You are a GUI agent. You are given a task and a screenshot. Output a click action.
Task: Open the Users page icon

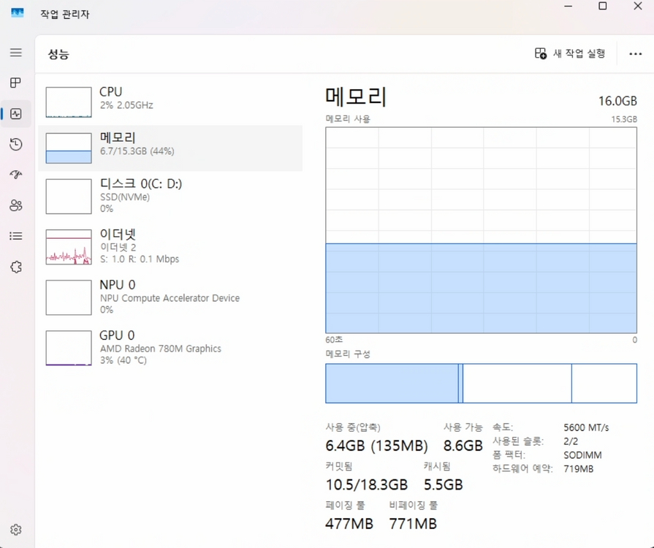tap(16, 205)
